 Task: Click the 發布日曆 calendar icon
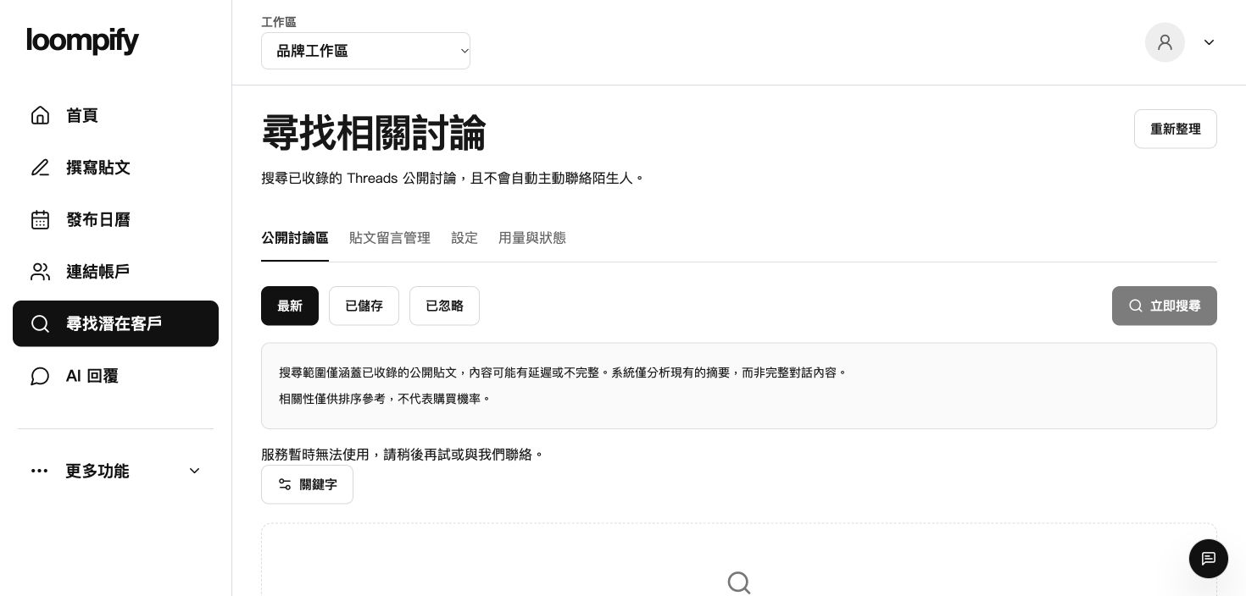point(40,220)
